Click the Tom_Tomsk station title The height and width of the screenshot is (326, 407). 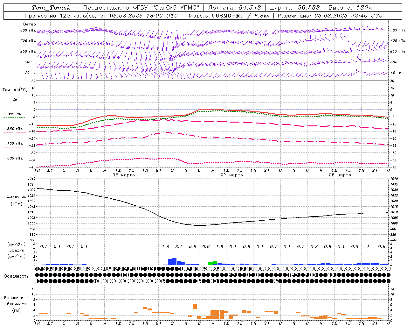tap(51, 8)
